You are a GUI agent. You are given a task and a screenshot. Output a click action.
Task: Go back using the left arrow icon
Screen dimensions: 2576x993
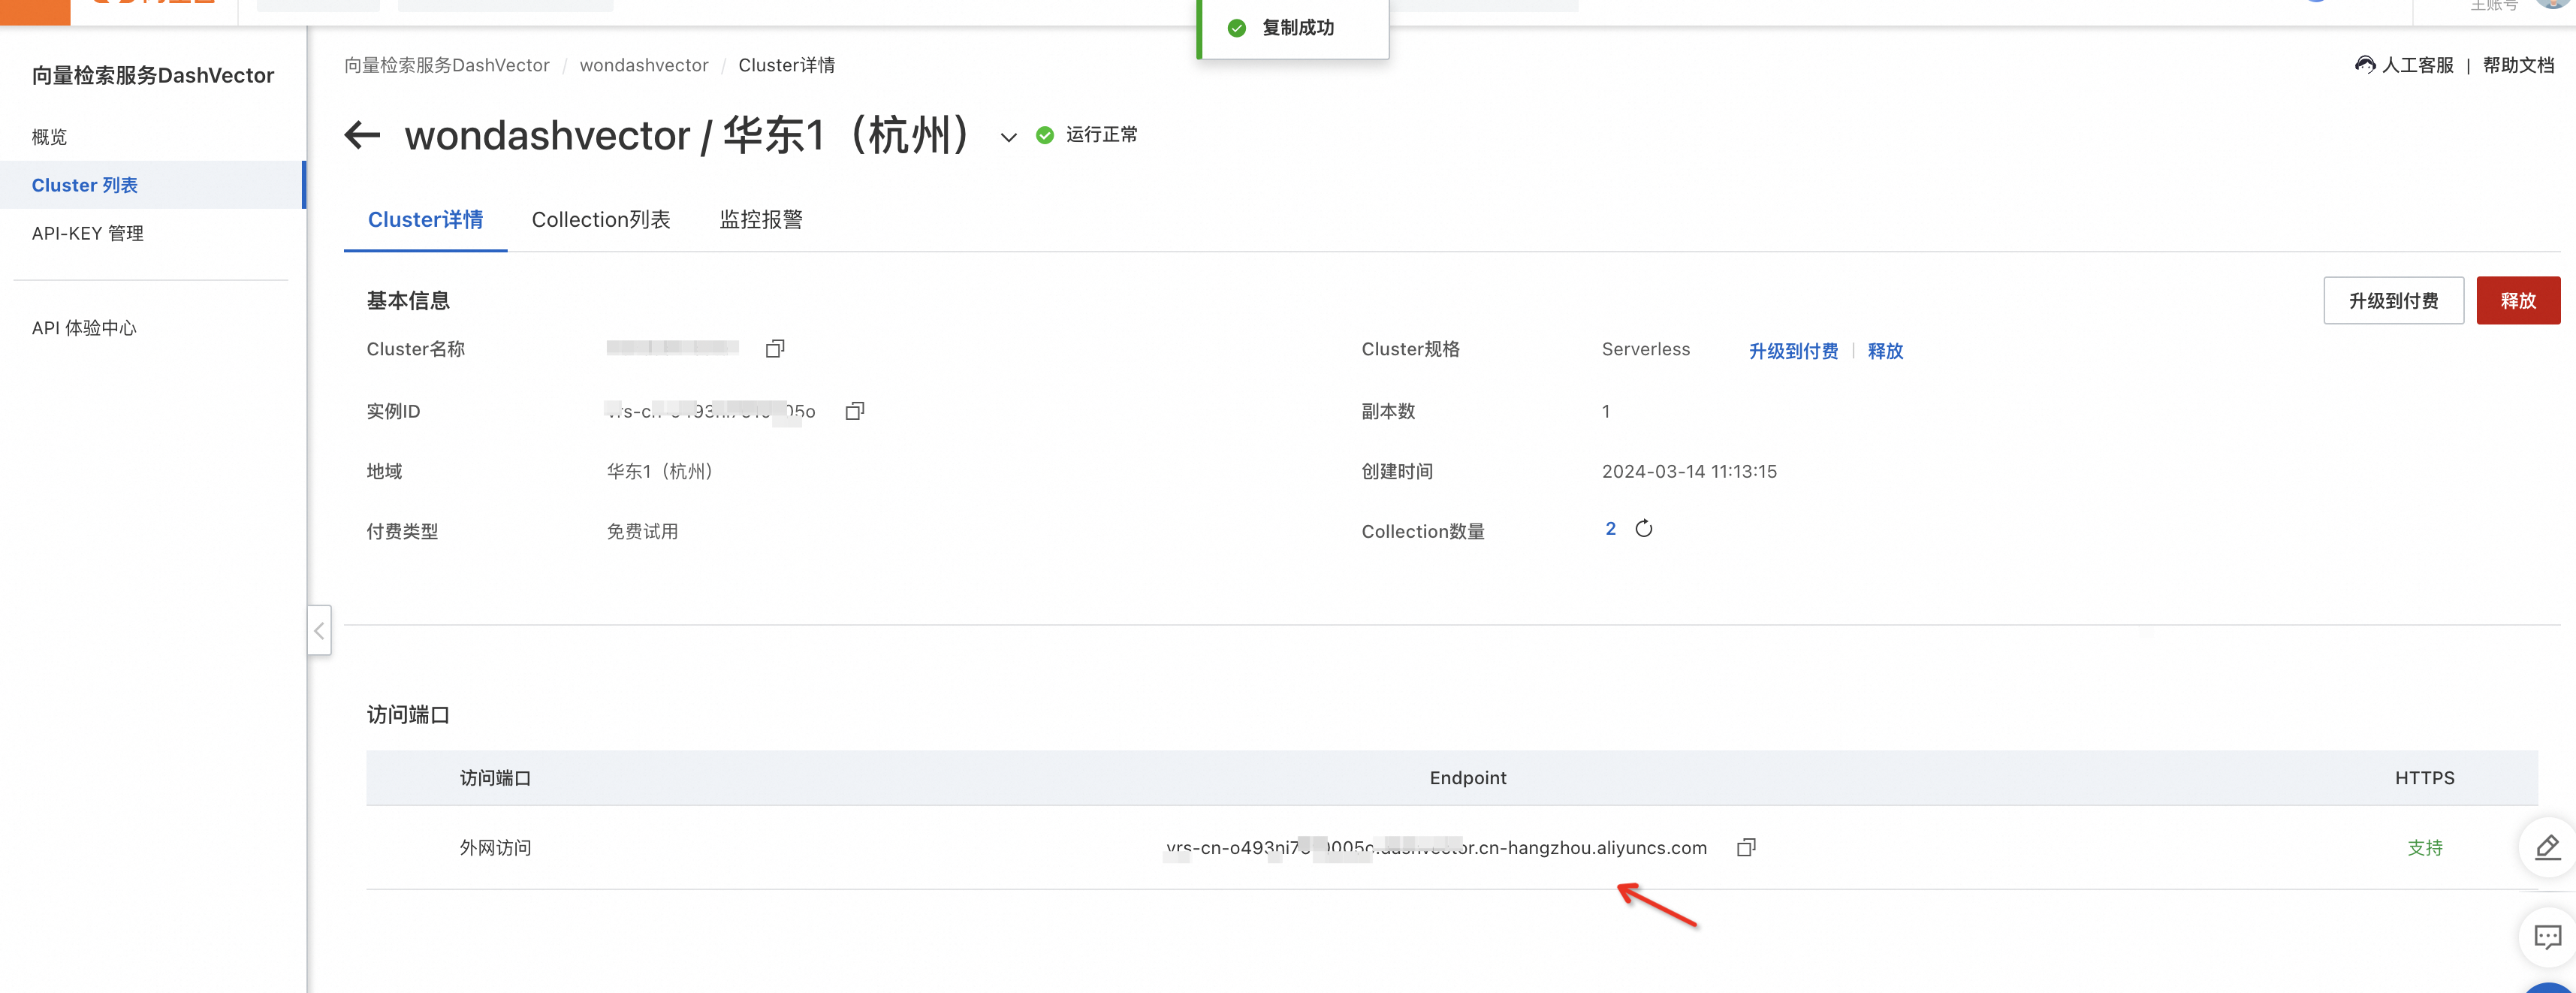[x=363, y=135]
